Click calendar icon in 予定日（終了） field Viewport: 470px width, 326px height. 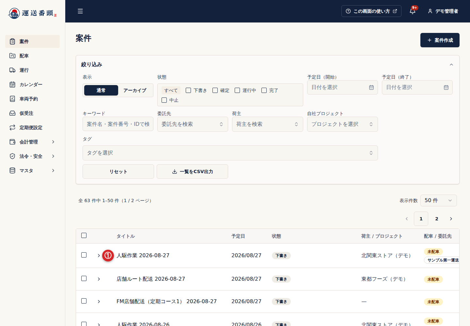(446, 87)
